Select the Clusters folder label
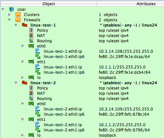Screen dimensions: 164x138 point(31,15)
